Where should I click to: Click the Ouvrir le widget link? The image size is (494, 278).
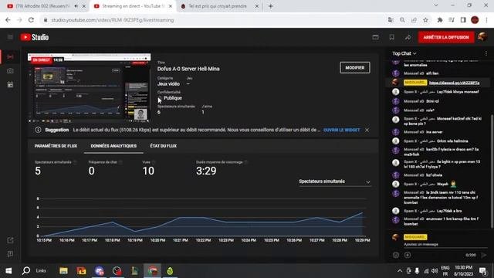tap(341, 130)
